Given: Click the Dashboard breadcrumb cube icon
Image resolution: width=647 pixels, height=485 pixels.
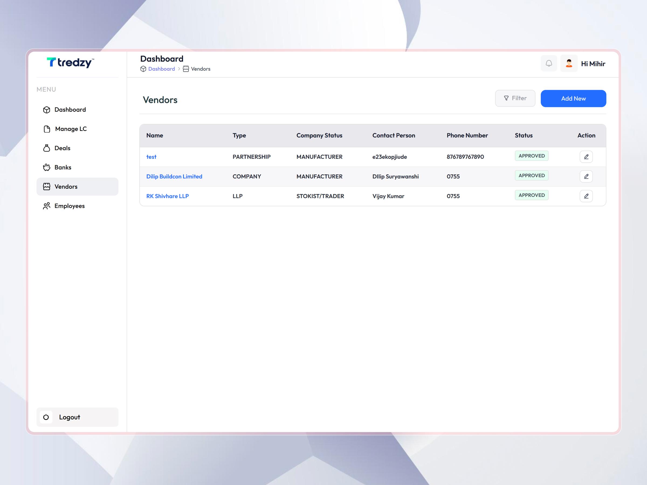Looking at the screenshot, I should tap(143, 69).
